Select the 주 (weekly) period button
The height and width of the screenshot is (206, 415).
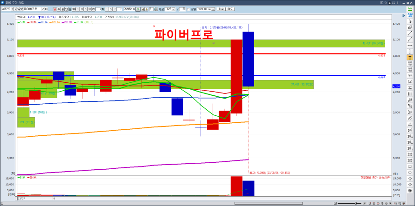click(59, 9)
